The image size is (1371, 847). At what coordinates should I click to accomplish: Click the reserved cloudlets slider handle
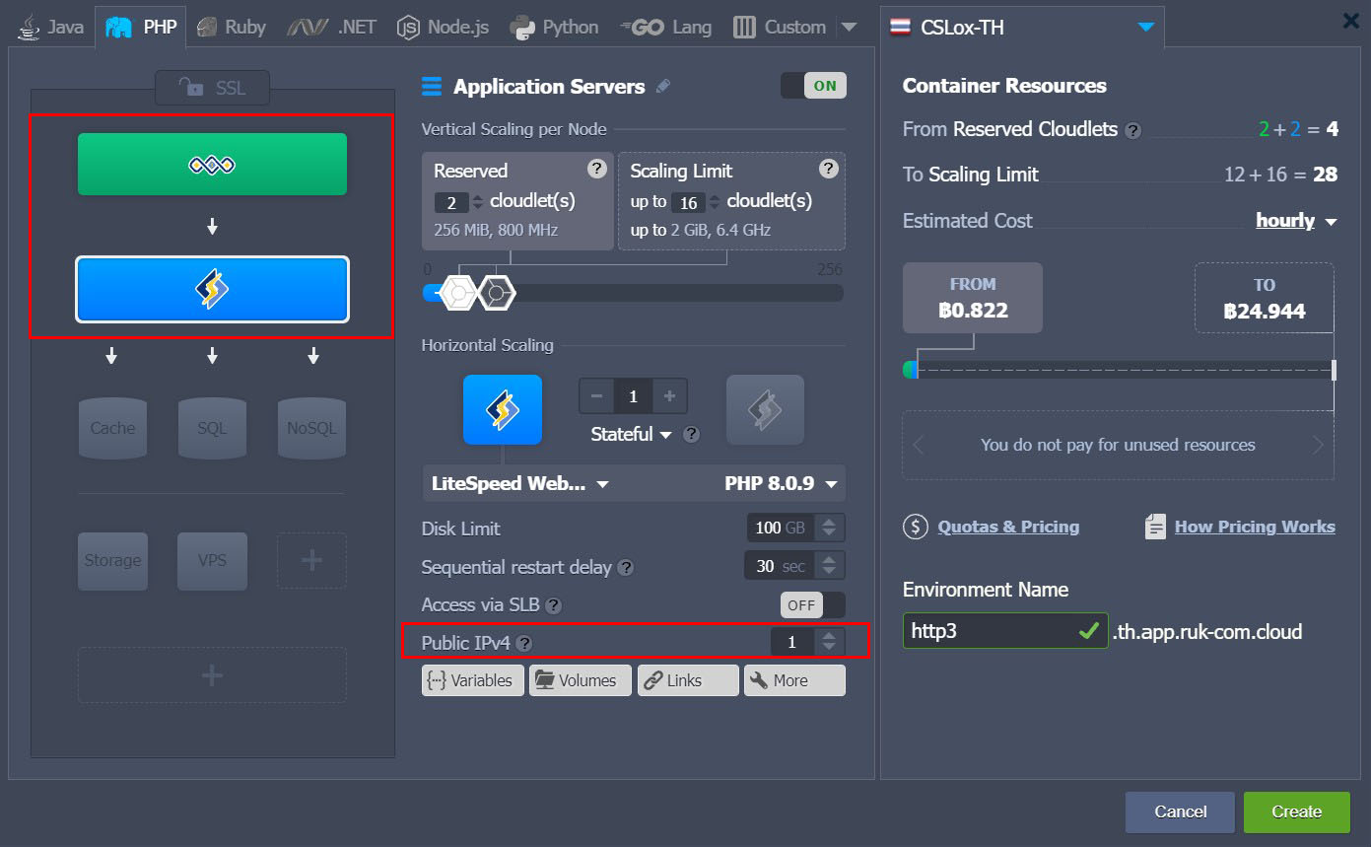coord(458,293)
